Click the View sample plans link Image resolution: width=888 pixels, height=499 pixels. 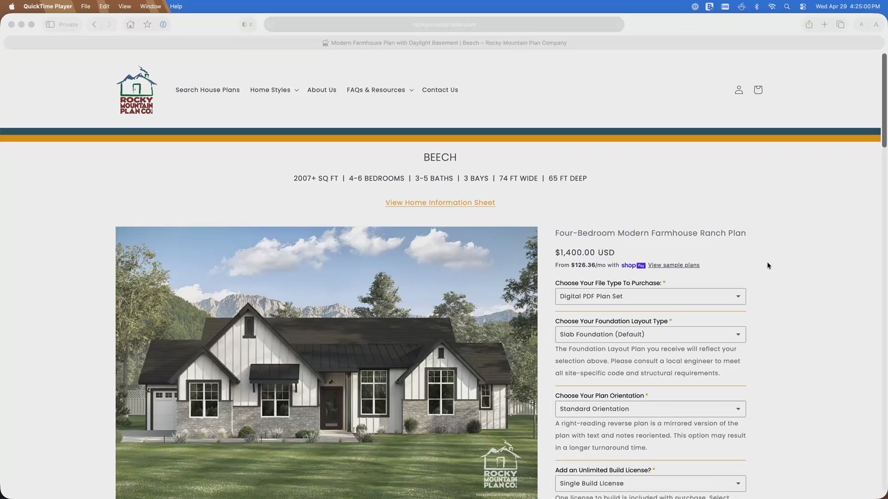tap(673, 265)
